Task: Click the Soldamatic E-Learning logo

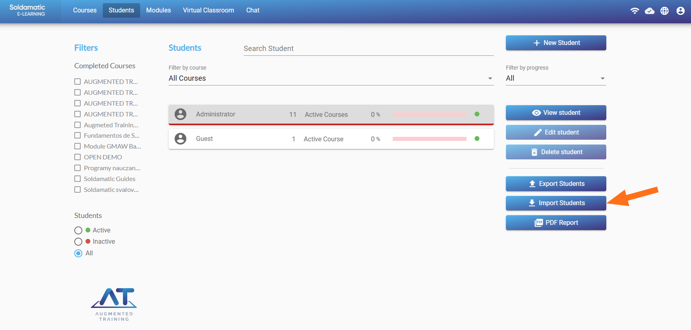Action: pos(27,10)
